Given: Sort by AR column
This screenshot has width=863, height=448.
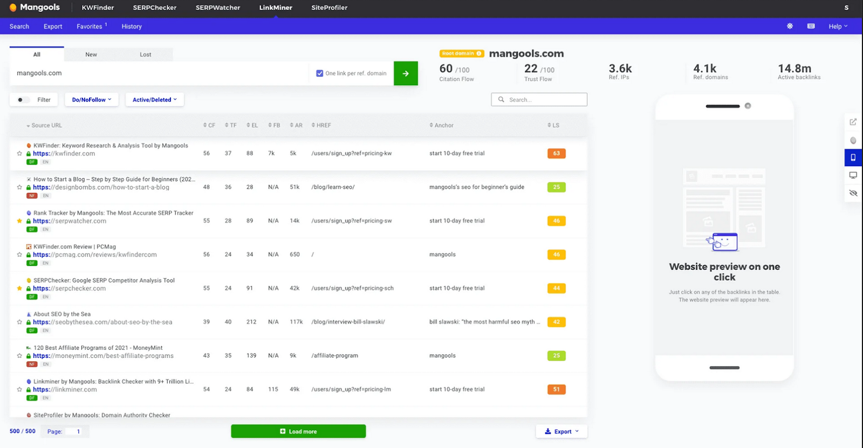Looking at the screenshot, I should tap(296, 125).
